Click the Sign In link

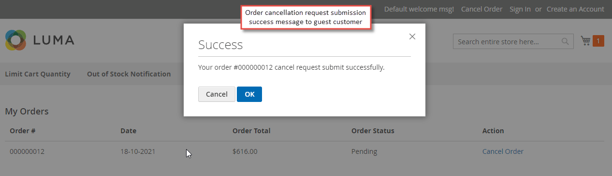pyautogui.click(x=520, y=9)
